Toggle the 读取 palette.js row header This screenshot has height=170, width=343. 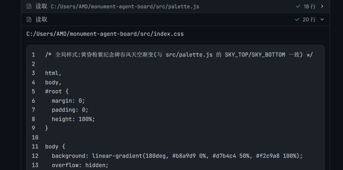coord(175,6)
